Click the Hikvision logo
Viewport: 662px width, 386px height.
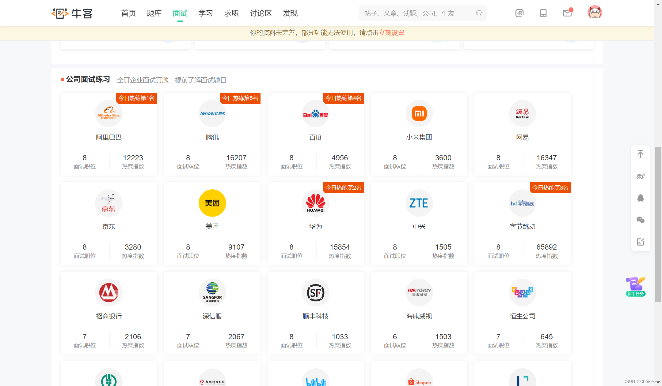click(419, 292)
